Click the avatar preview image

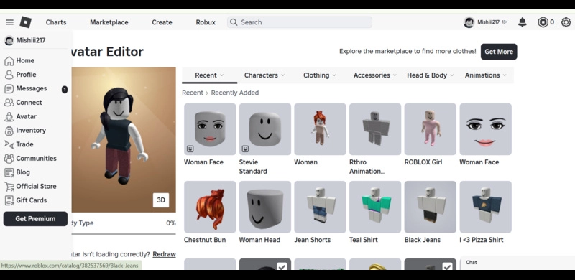click(124, 139)
